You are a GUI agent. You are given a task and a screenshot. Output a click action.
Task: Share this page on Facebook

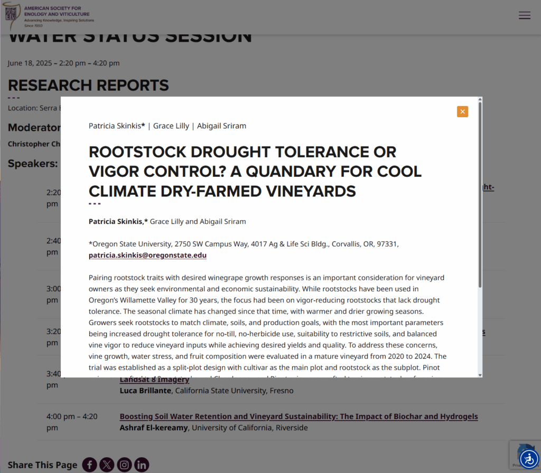point(89,465)
